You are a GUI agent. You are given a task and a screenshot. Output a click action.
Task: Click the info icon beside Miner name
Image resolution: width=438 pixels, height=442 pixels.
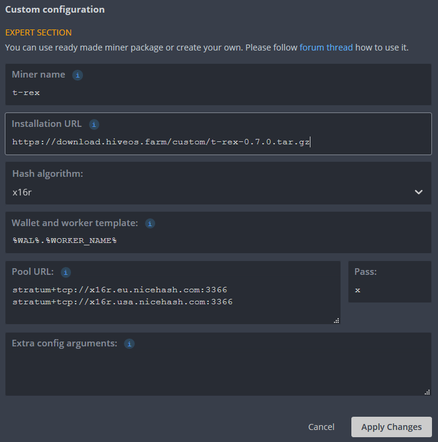[x=77, y=75]
